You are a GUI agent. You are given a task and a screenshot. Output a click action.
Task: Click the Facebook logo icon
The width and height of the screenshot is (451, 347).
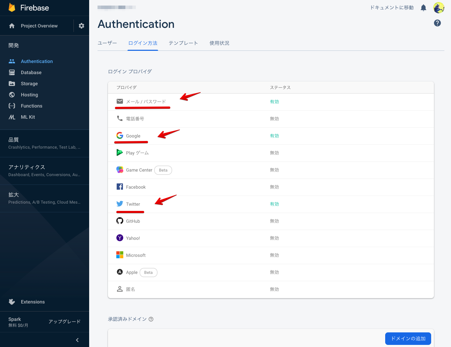point(120,187)
